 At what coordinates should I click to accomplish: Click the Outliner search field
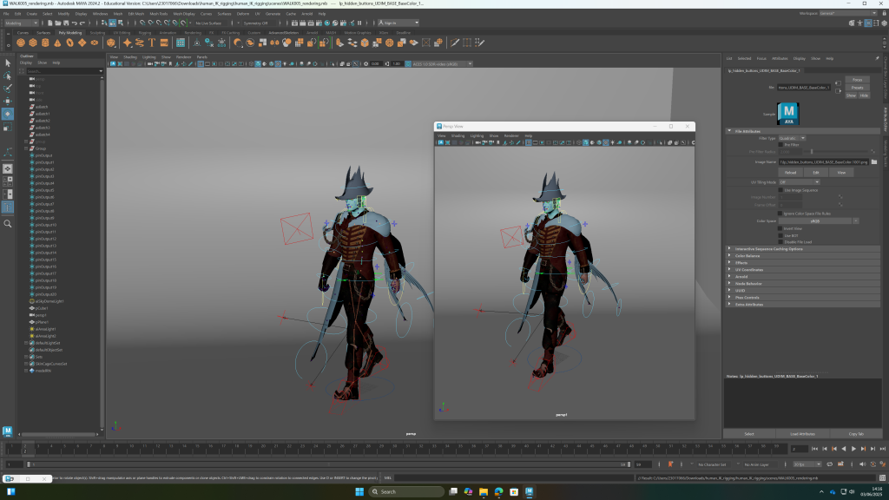pyautogui.click(x=61, y=70)
